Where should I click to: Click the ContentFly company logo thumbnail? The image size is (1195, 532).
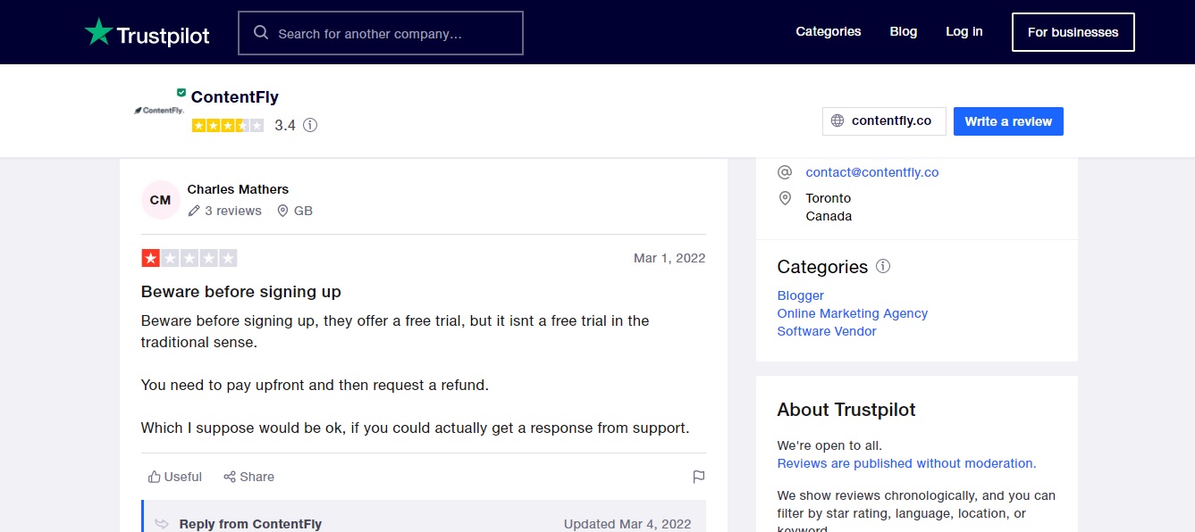click(x=159, y=111)
